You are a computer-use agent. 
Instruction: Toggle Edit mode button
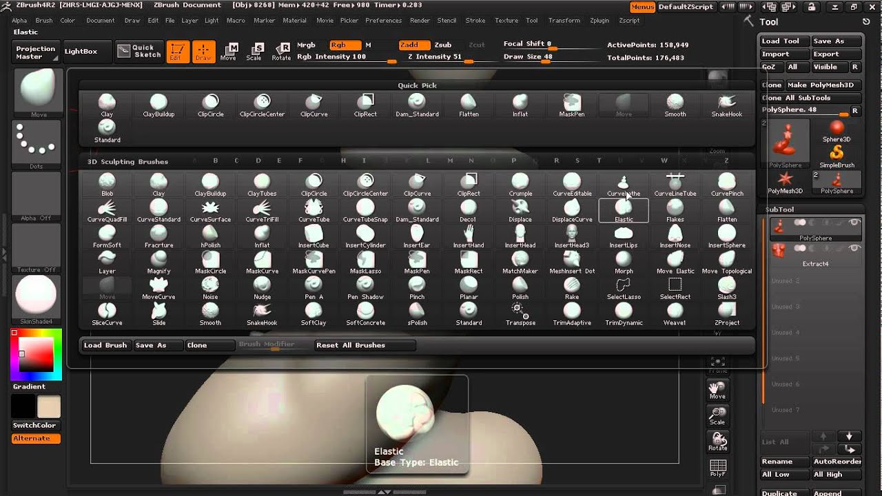pos(177,52)
